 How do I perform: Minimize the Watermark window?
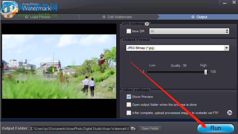(x=225, y=3)
